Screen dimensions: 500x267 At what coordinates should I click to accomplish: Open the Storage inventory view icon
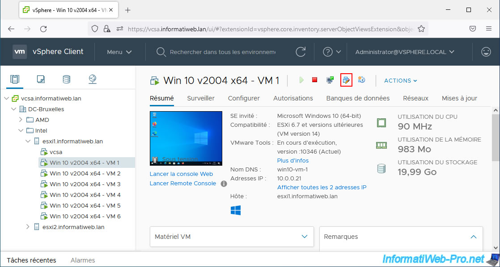point(67,79)
